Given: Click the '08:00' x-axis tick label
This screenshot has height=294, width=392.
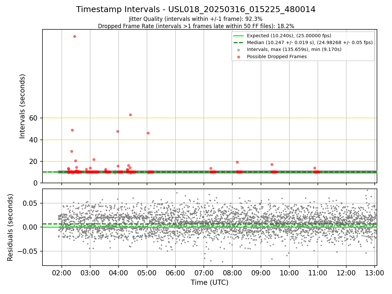Looking at the screenshot, I should (x=232, y=272).
